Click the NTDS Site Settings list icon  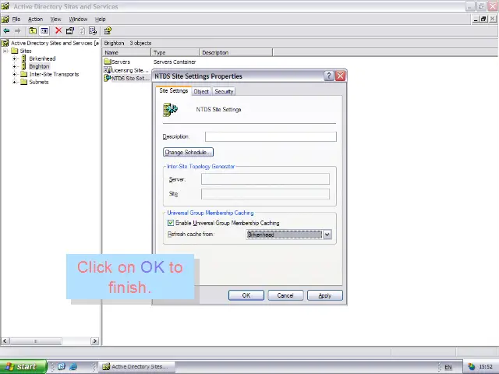[108, 78]
